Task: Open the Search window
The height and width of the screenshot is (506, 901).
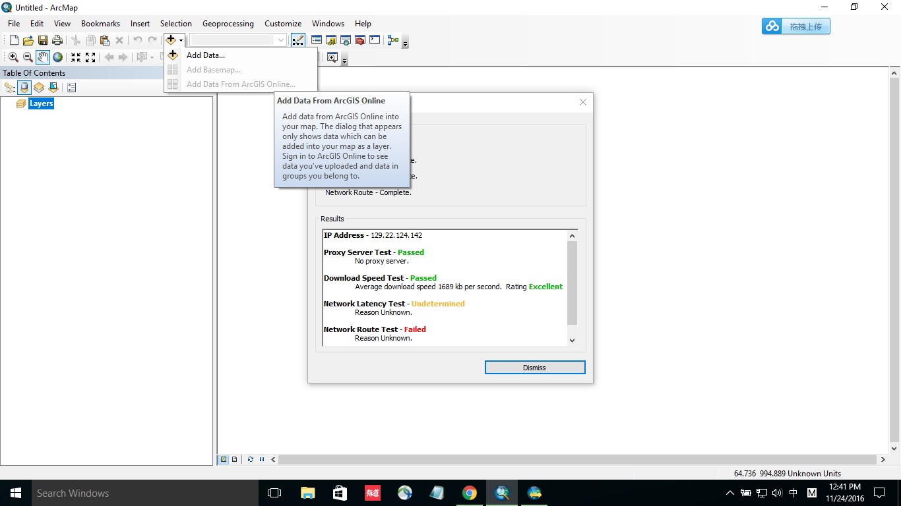Action: [x=346, y=40]
